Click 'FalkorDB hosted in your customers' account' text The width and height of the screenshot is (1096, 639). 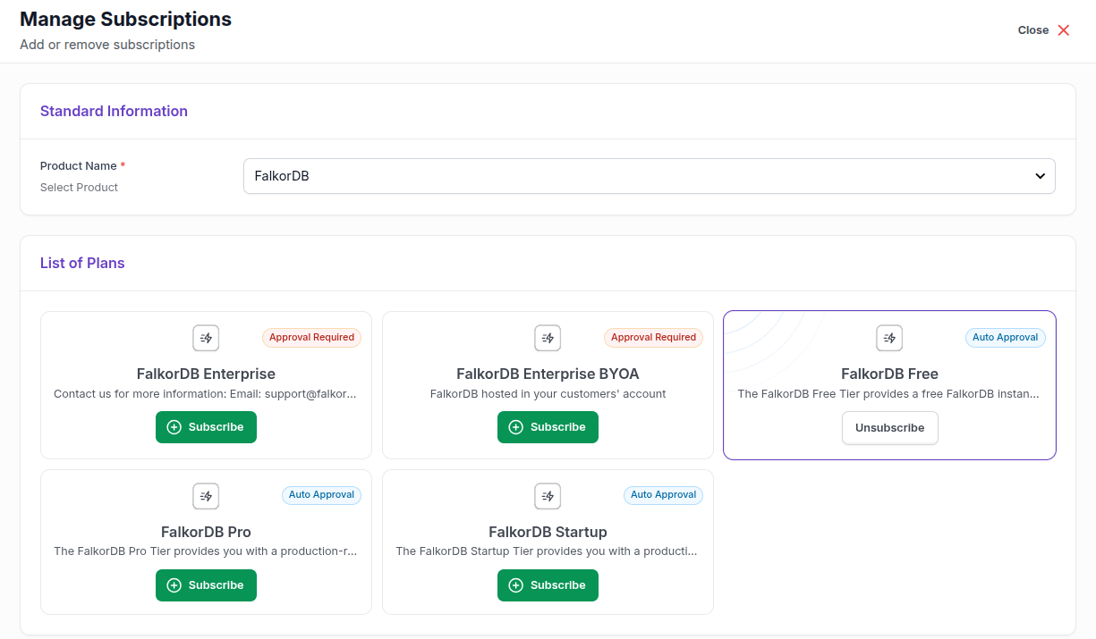548,394
